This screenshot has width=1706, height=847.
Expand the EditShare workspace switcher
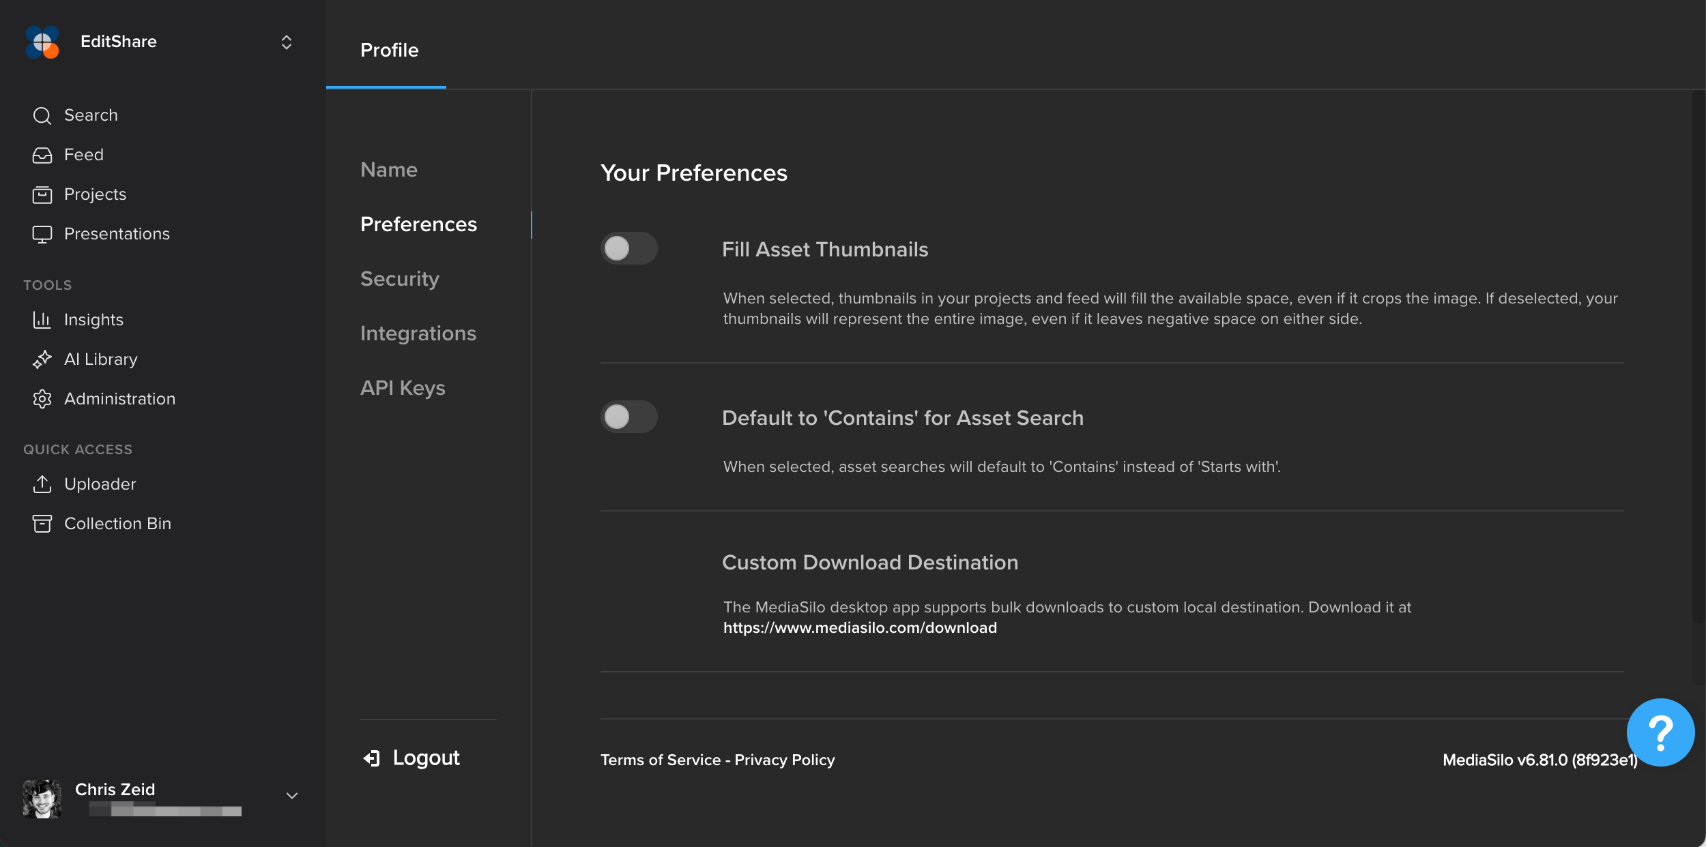pyautogui.click(x=287, y=42)
